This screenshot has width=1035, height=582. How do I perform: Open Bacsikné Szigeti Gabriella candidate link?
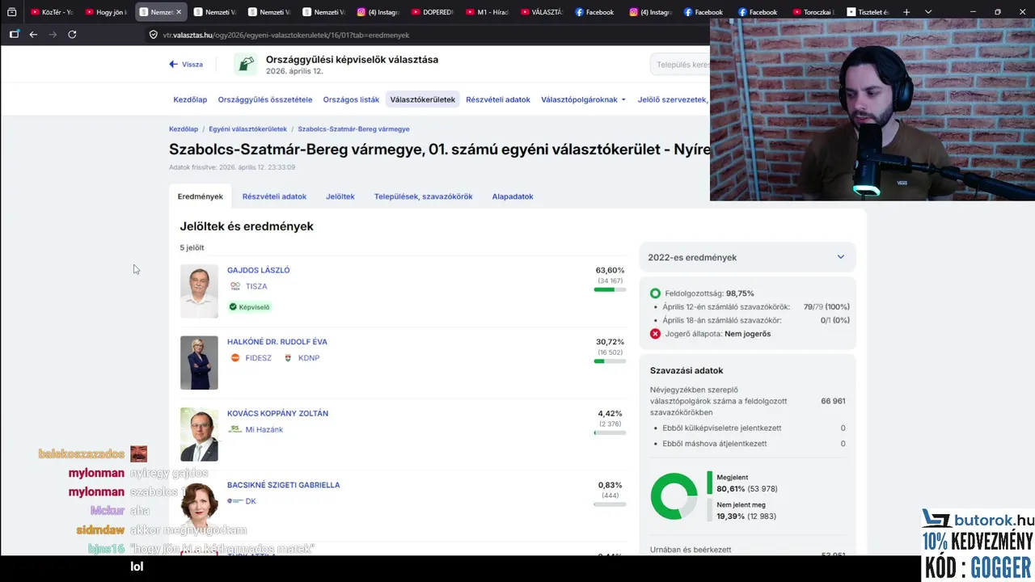283,485
